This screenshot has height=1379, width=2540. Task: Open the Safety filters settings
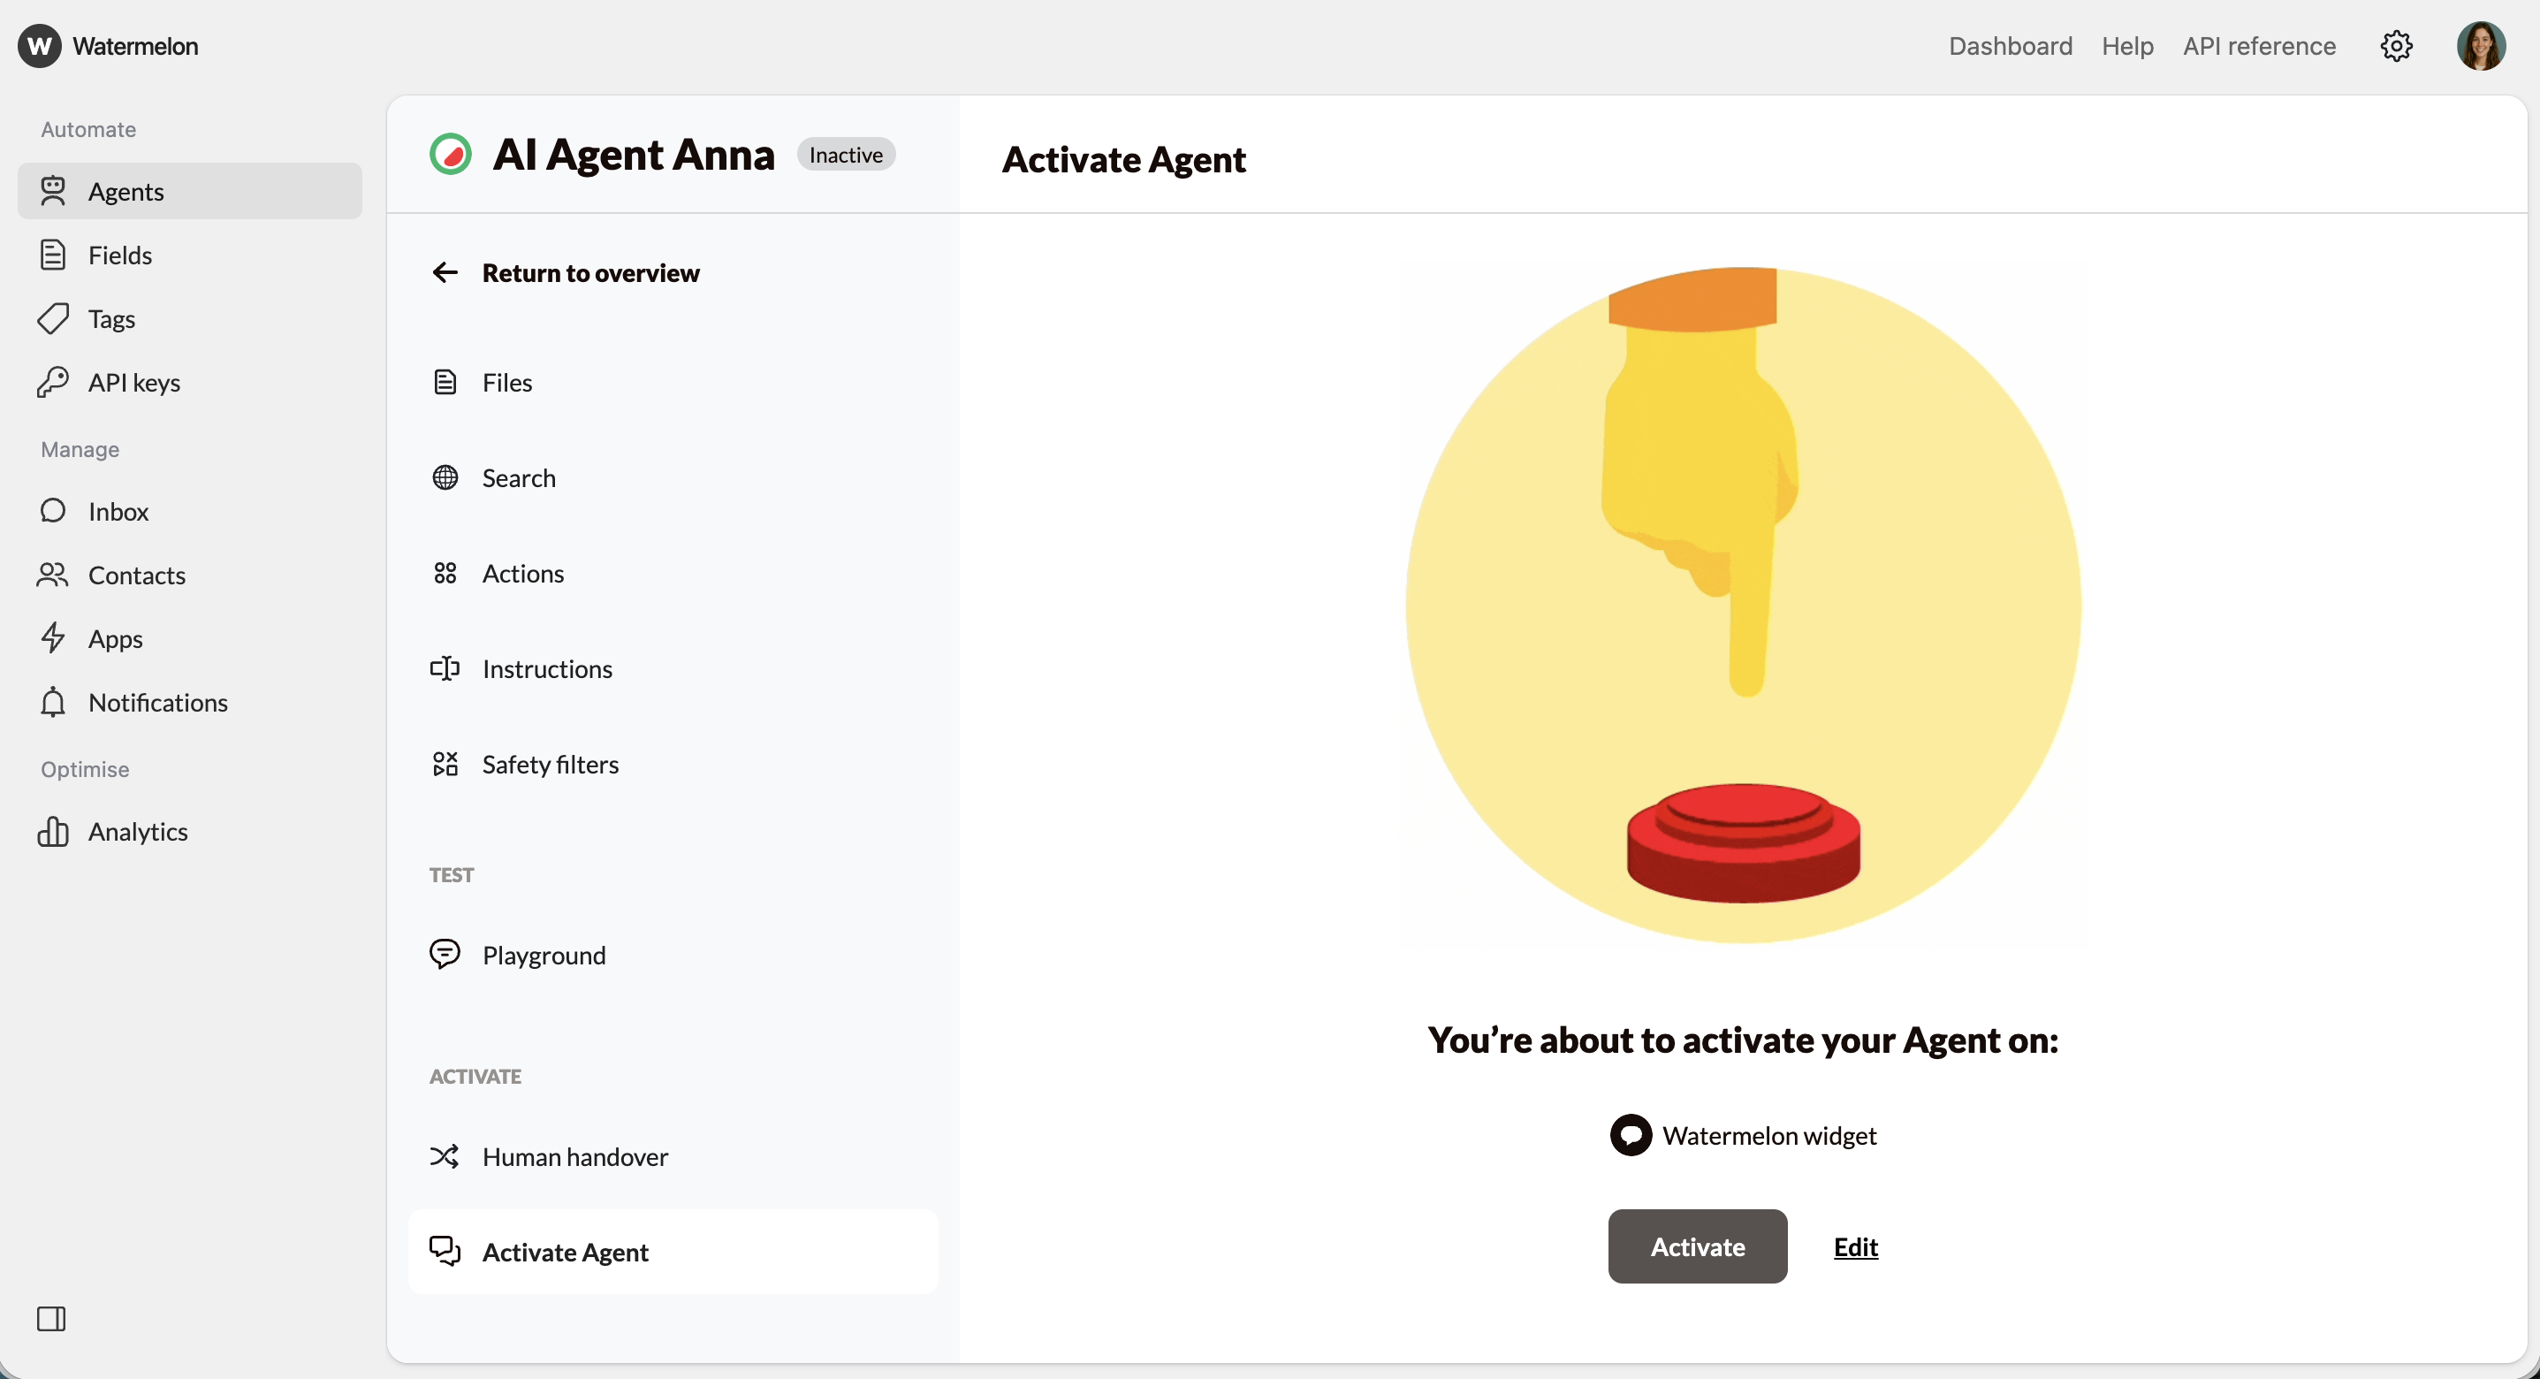pyautogui.click(x=551, y=763)
